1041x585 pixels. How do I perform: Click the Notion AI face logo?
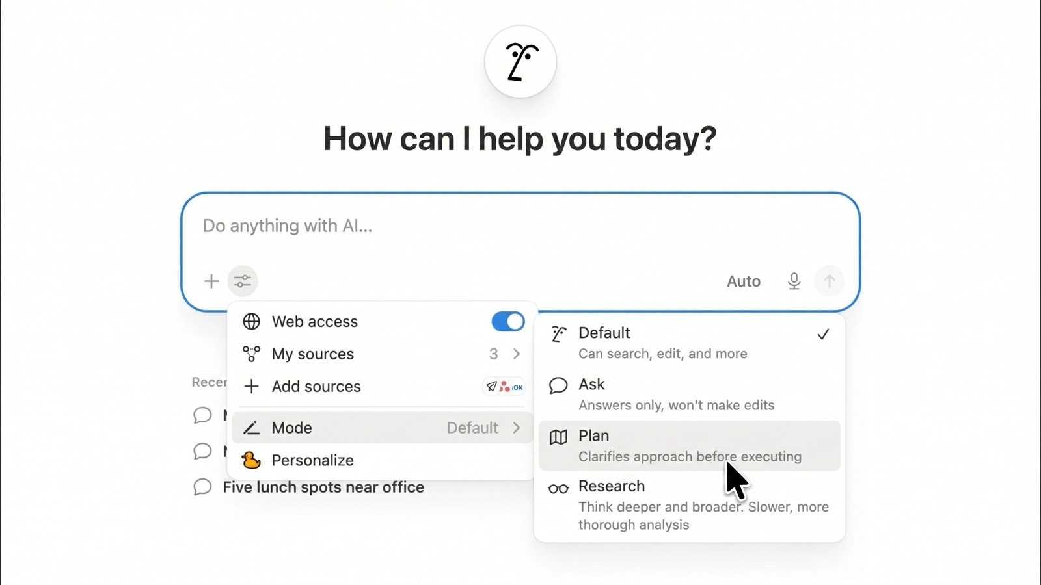coord(520,62)
